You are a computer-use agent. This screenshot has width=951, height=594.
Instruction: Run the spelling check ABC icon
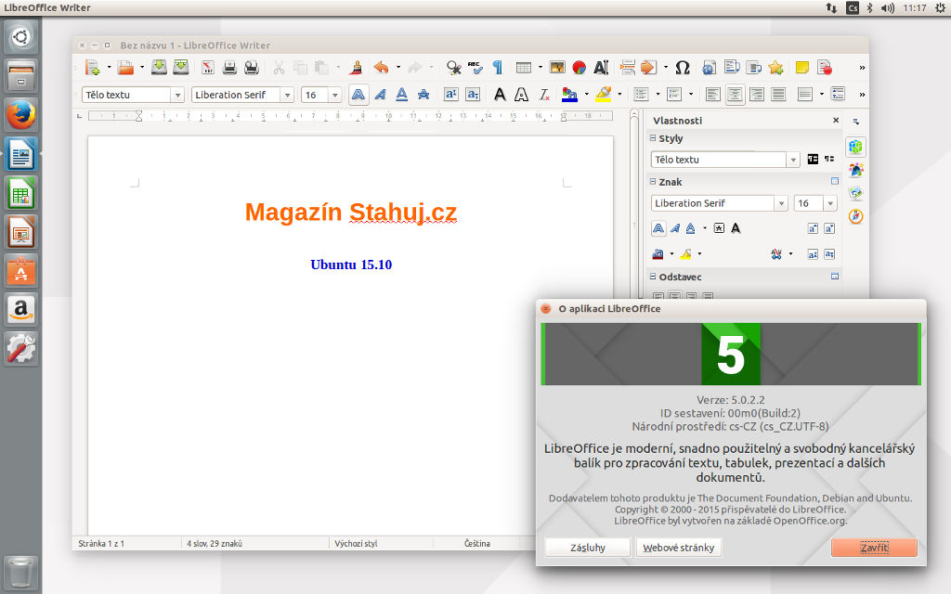[475, 67]
